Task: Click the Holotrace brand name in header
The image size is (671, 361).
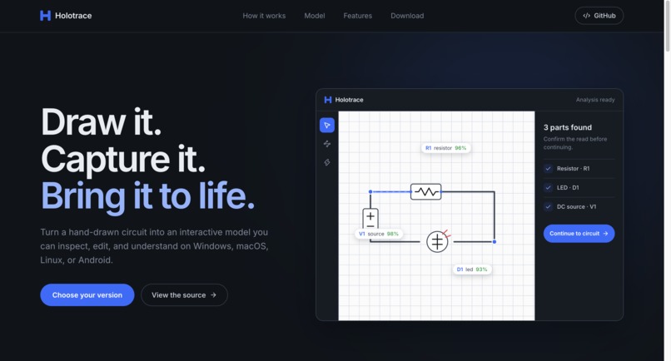Action: pyautogui.click(x=73, y=16)
